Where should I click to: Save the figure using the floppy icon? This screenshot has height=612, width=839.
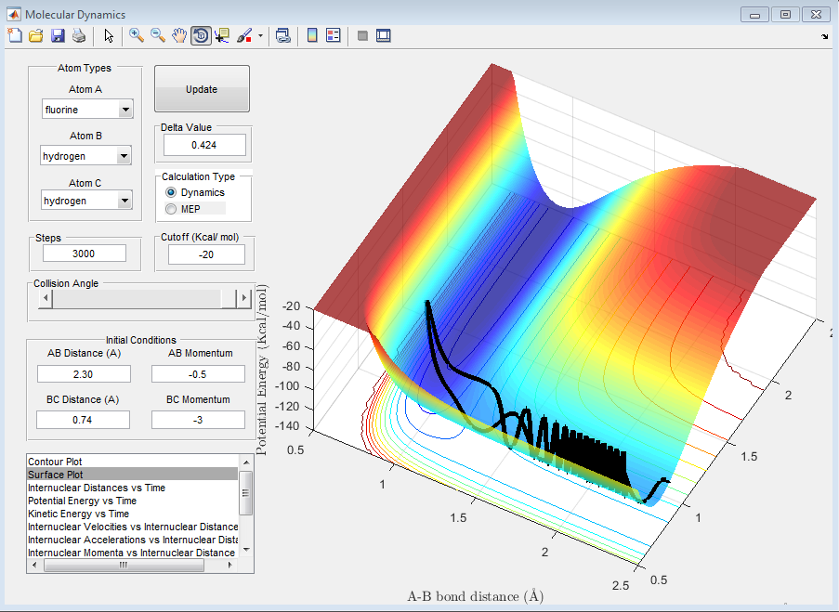58,35
